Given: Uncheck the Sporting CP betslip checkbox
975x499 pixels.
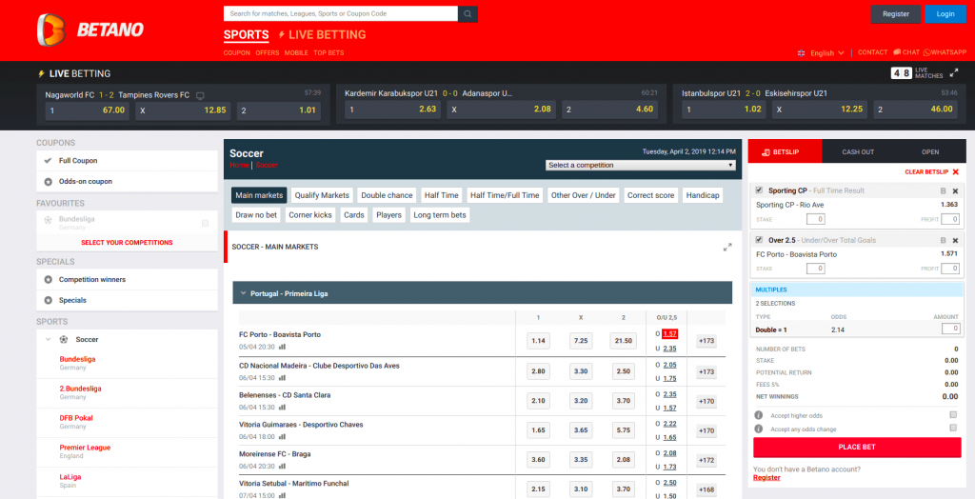Looking at the screenshot, I should click(759, 190).
